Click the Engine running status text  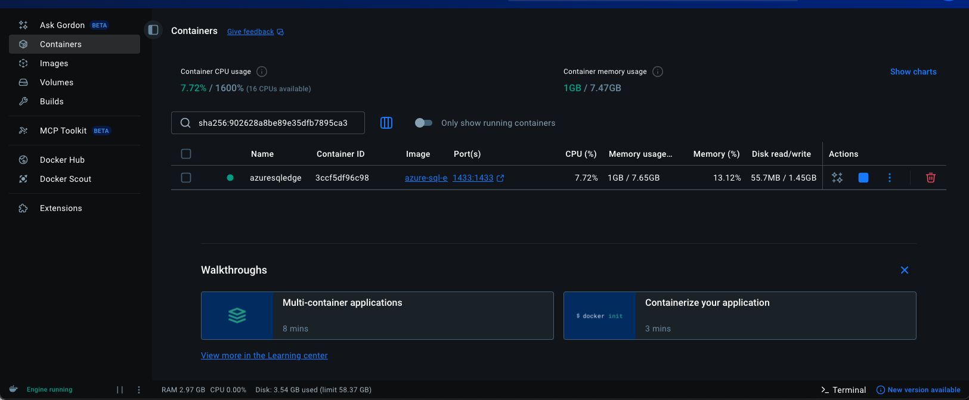point(49,390)
